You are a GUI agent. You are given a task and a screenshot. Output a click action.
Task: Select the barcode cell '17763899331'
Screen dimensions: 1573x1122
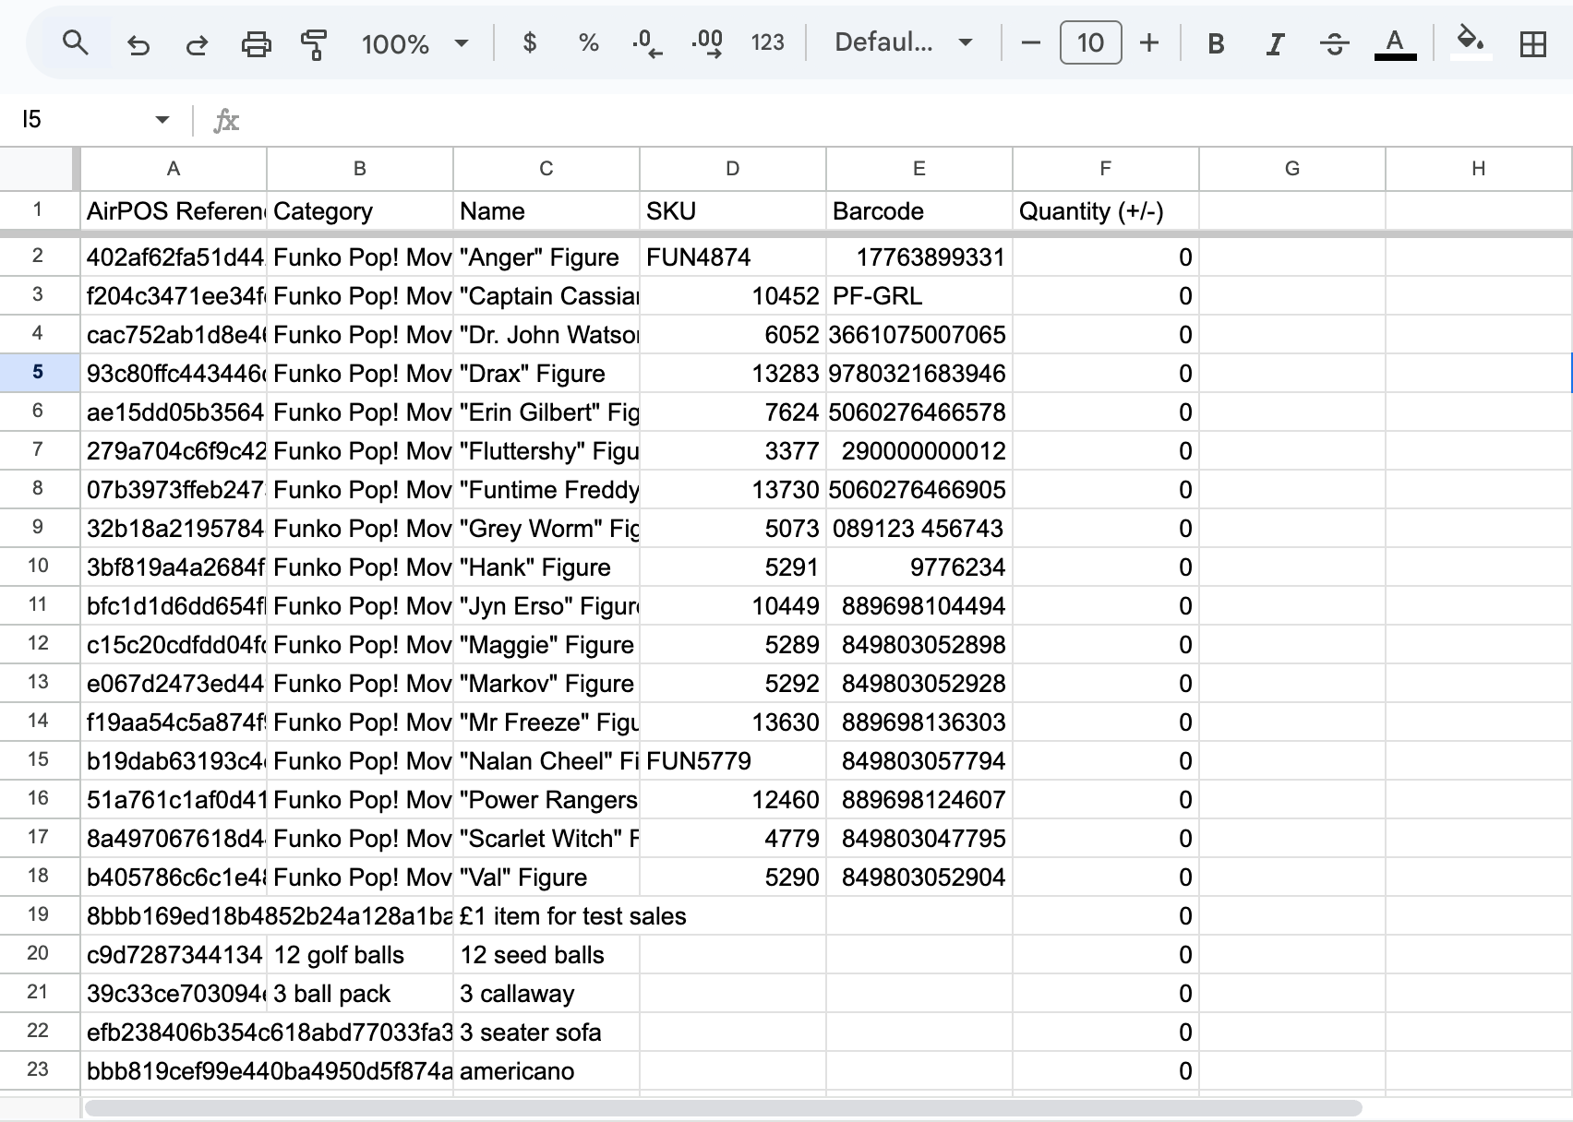(x=919, y=257)
